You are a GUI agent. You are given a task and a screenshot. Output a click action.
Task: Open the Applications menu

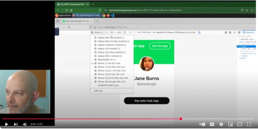coord(63,15)
